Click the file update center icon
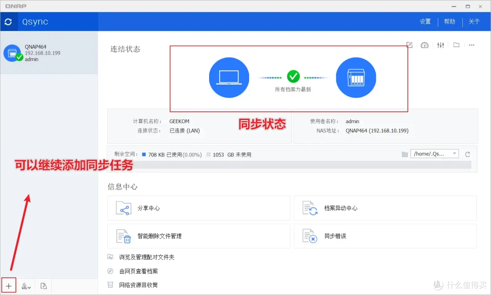 click(310, 208)
